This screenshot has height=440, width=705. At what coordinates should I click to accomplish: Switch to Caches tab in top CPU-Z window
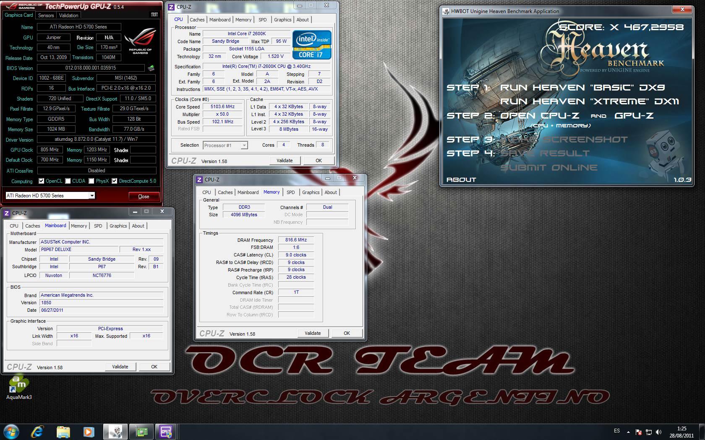pos(197,20)
